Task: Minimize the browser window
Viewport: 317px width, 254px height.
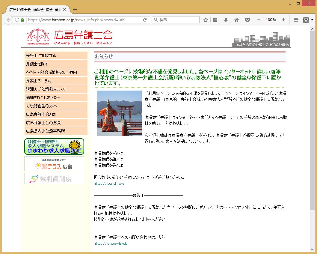Action: 290,3
